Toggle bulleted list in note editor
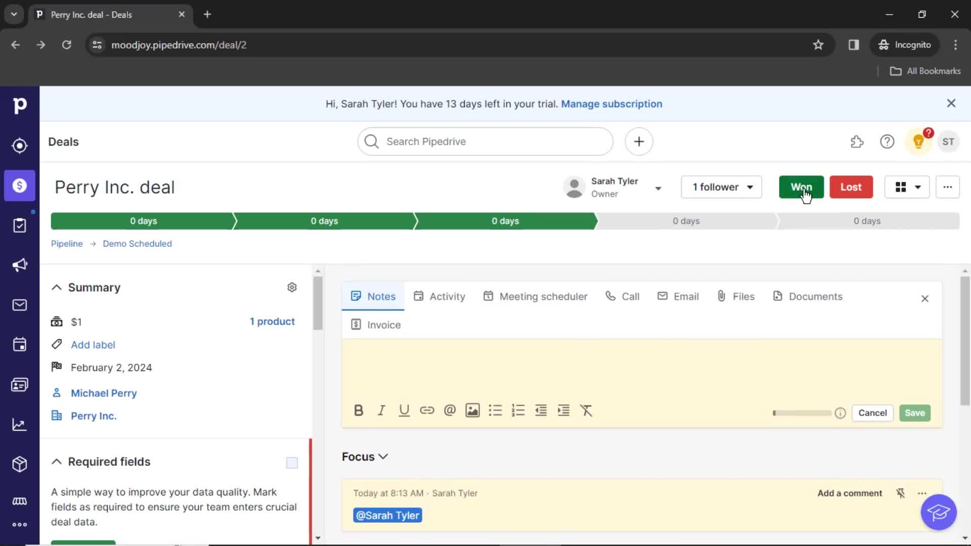The height and width of the screenshot is (546, 971). [495, 411]
